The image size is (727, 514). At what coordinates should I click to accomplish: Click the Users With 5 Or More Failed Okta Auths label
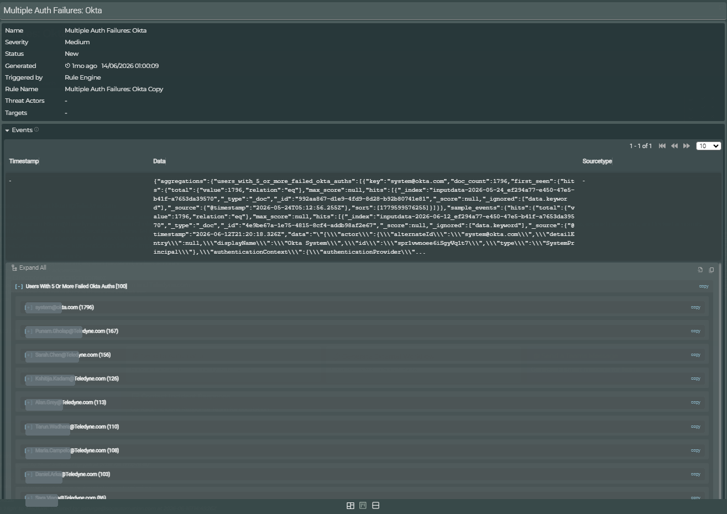[76, 286]
